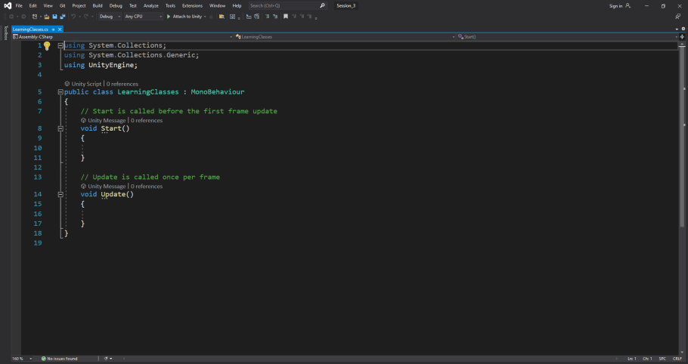The image size is (688, 364).
Task: Click the Ln: 1 status bar indicator
Action: (632, 359)
